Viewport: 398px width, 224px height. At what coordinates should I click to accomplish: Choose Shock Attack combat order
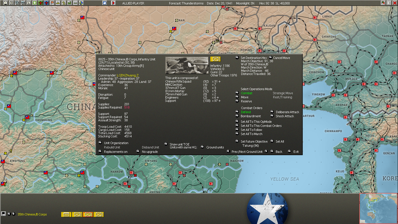click(x=285, y=116)
